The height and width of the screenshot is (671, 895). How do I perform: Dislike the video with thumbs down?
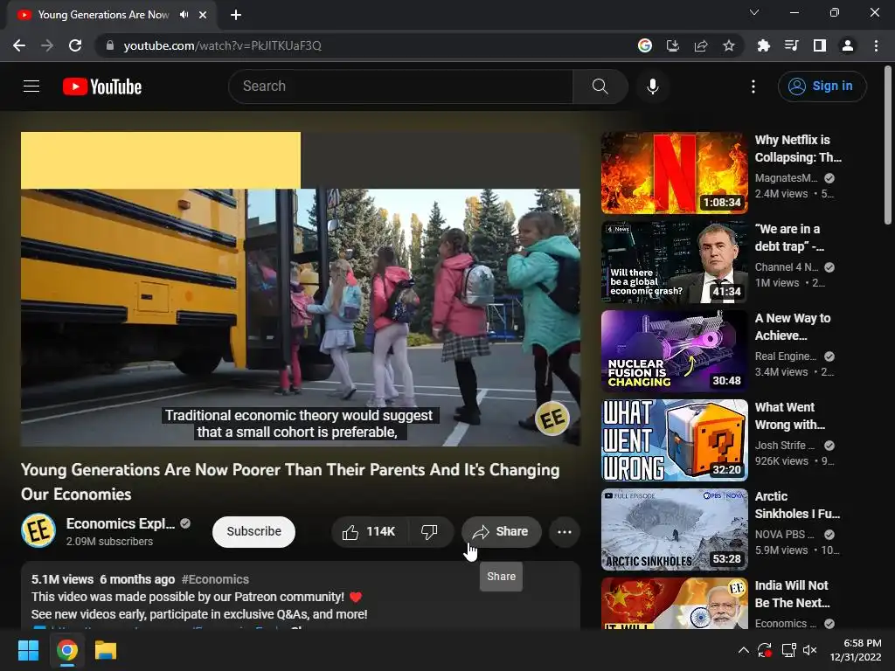tap(429, 532)
